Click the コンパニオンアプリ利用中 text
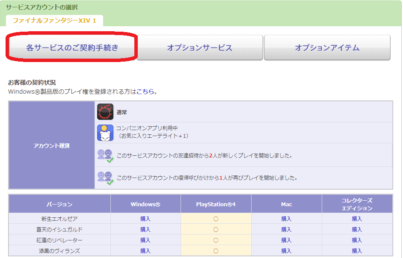The image size is (403, 258). [147, 128]
